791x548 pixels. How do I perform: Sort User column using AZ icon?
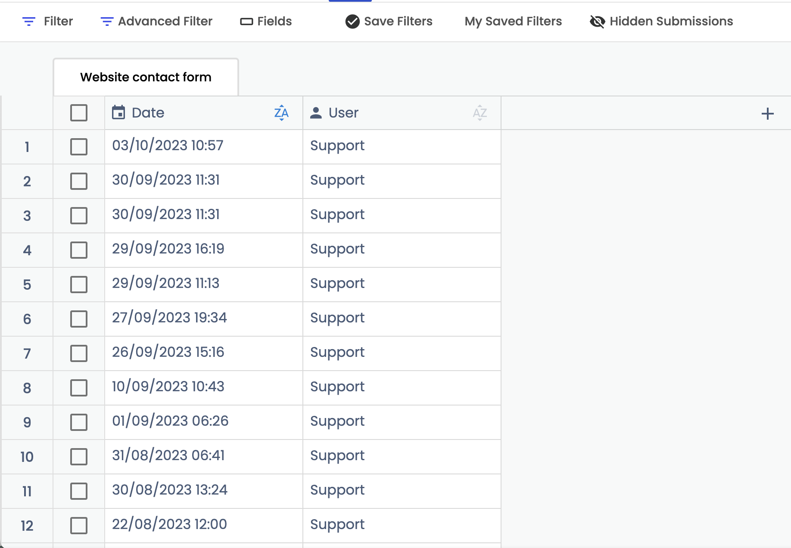tap(480, 113)
